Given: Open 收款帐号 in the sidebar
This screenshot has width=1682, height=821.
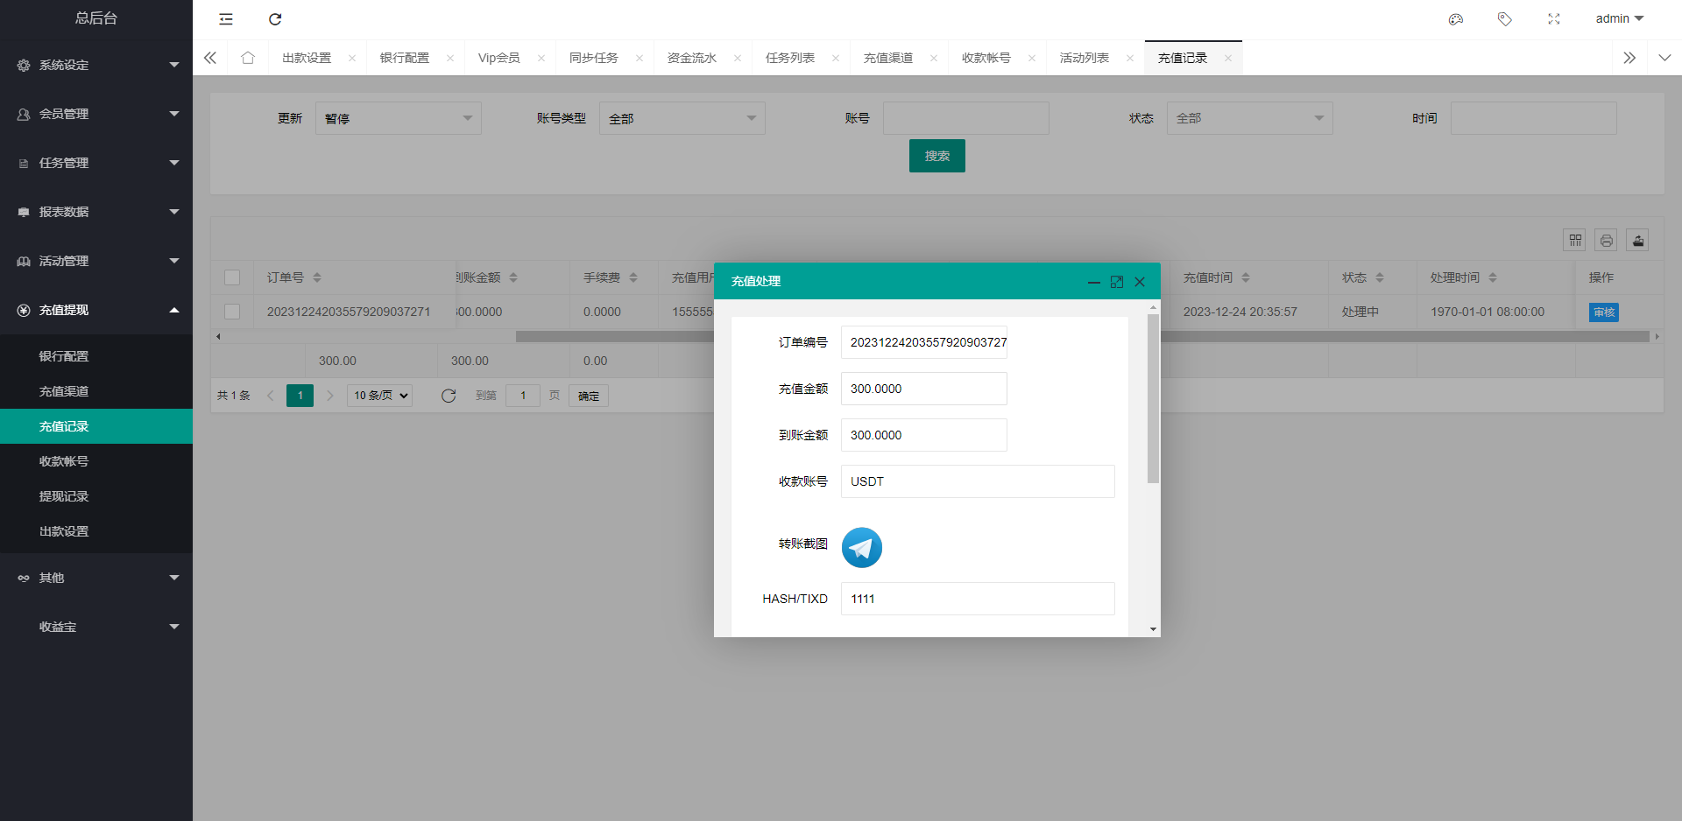Looking at the screenshot, I should coord(96,461).
